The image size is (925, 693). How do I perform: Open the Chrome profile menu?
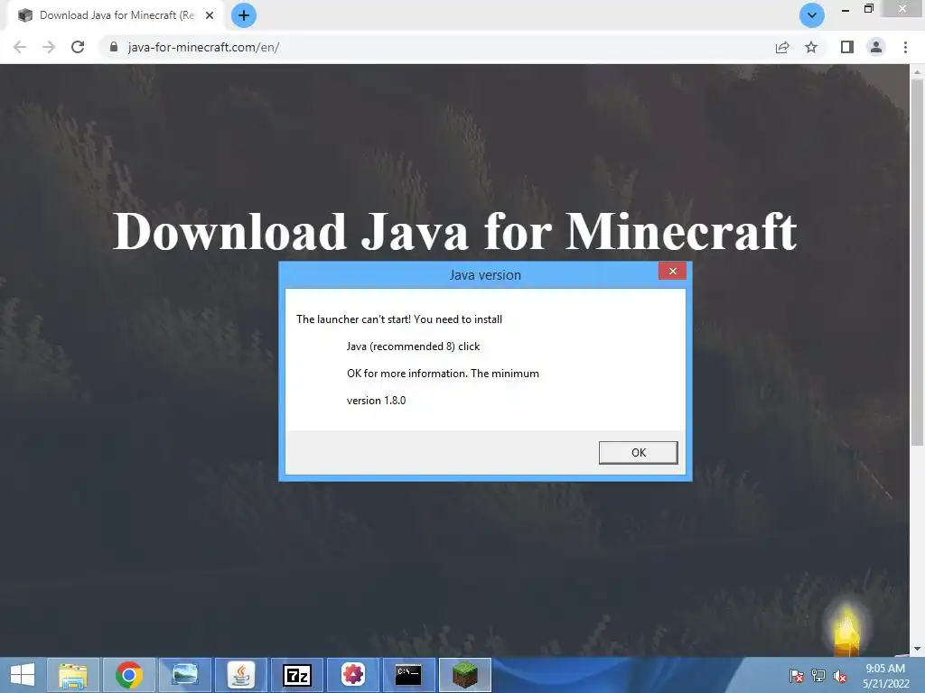tap(876, 47)
